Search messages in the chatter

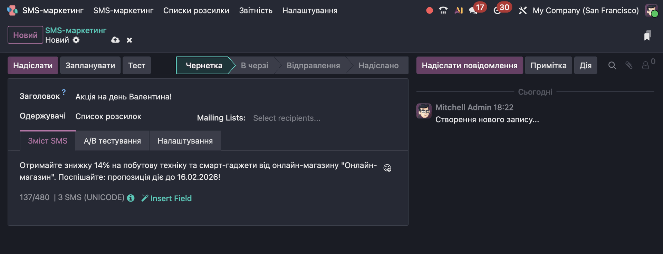[x=612, y=65]
